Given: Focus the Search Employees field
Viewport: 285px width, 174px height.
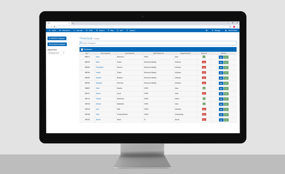Looking at the screenshot, I should point(158,43).
